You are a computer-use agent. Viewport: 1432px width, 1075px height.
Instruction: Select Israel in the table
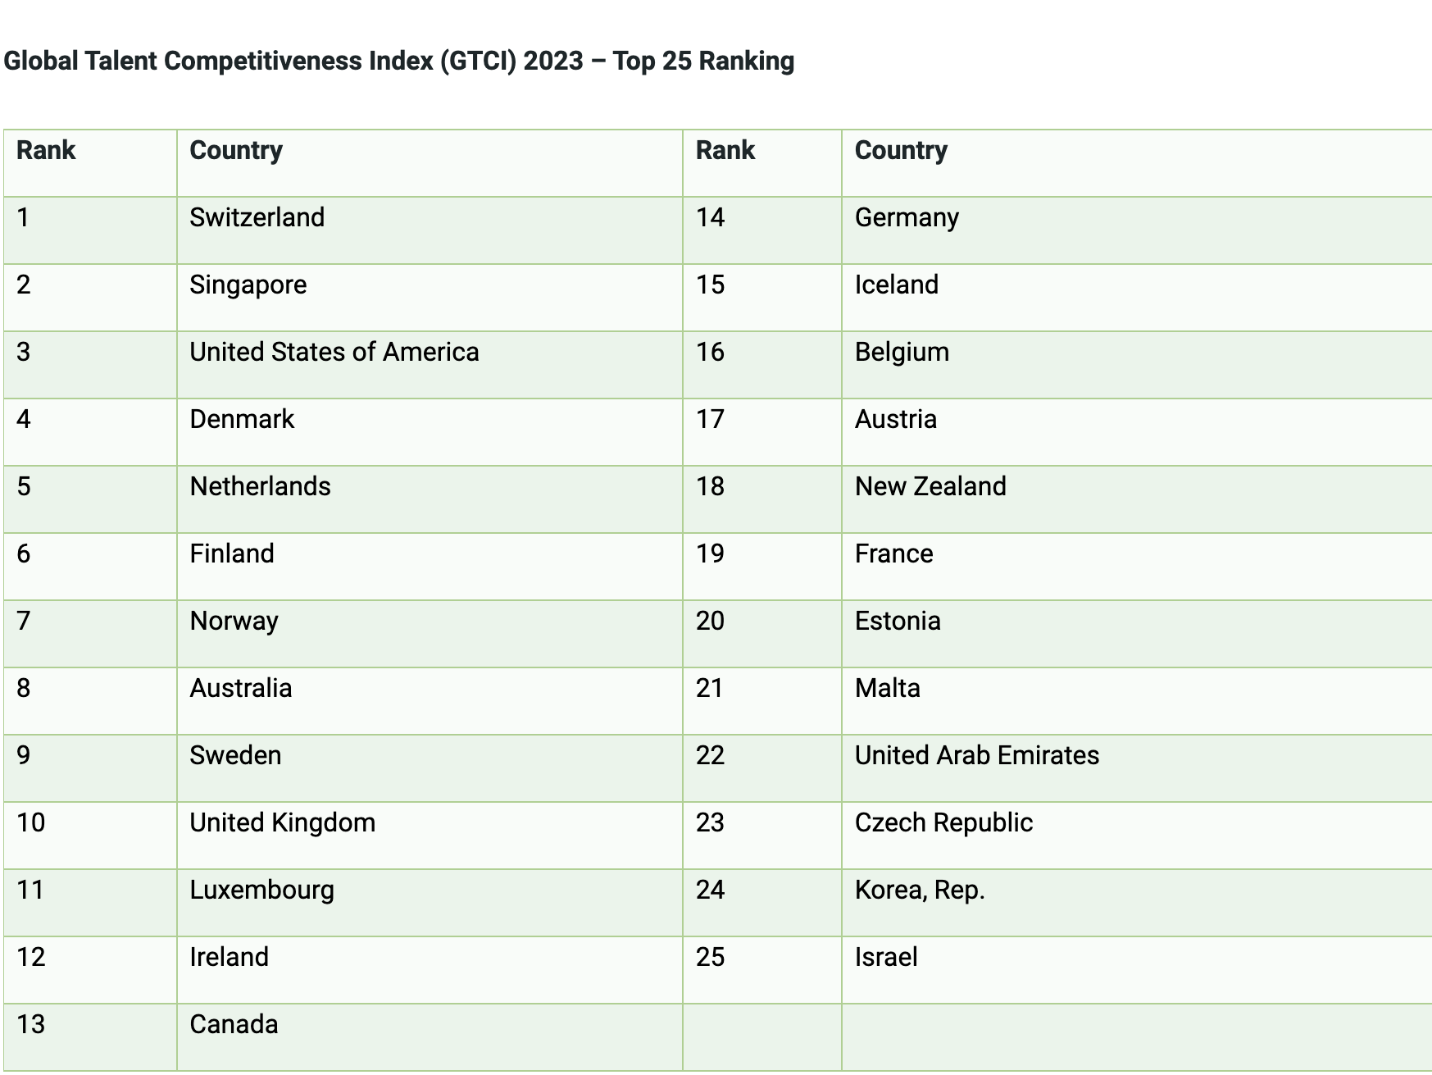886,958
